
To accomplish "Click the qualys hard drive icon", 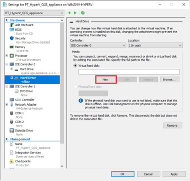I will pos(17,69).
